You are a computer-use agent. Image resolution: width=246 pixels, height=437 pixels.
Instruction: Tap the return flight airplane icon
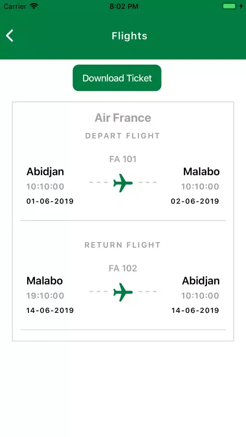pyautogui.click(x=123, y=292)
